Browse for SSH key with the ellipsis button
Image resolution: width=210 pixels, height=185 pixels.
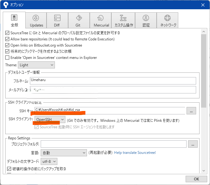click(x=191, y=111)
